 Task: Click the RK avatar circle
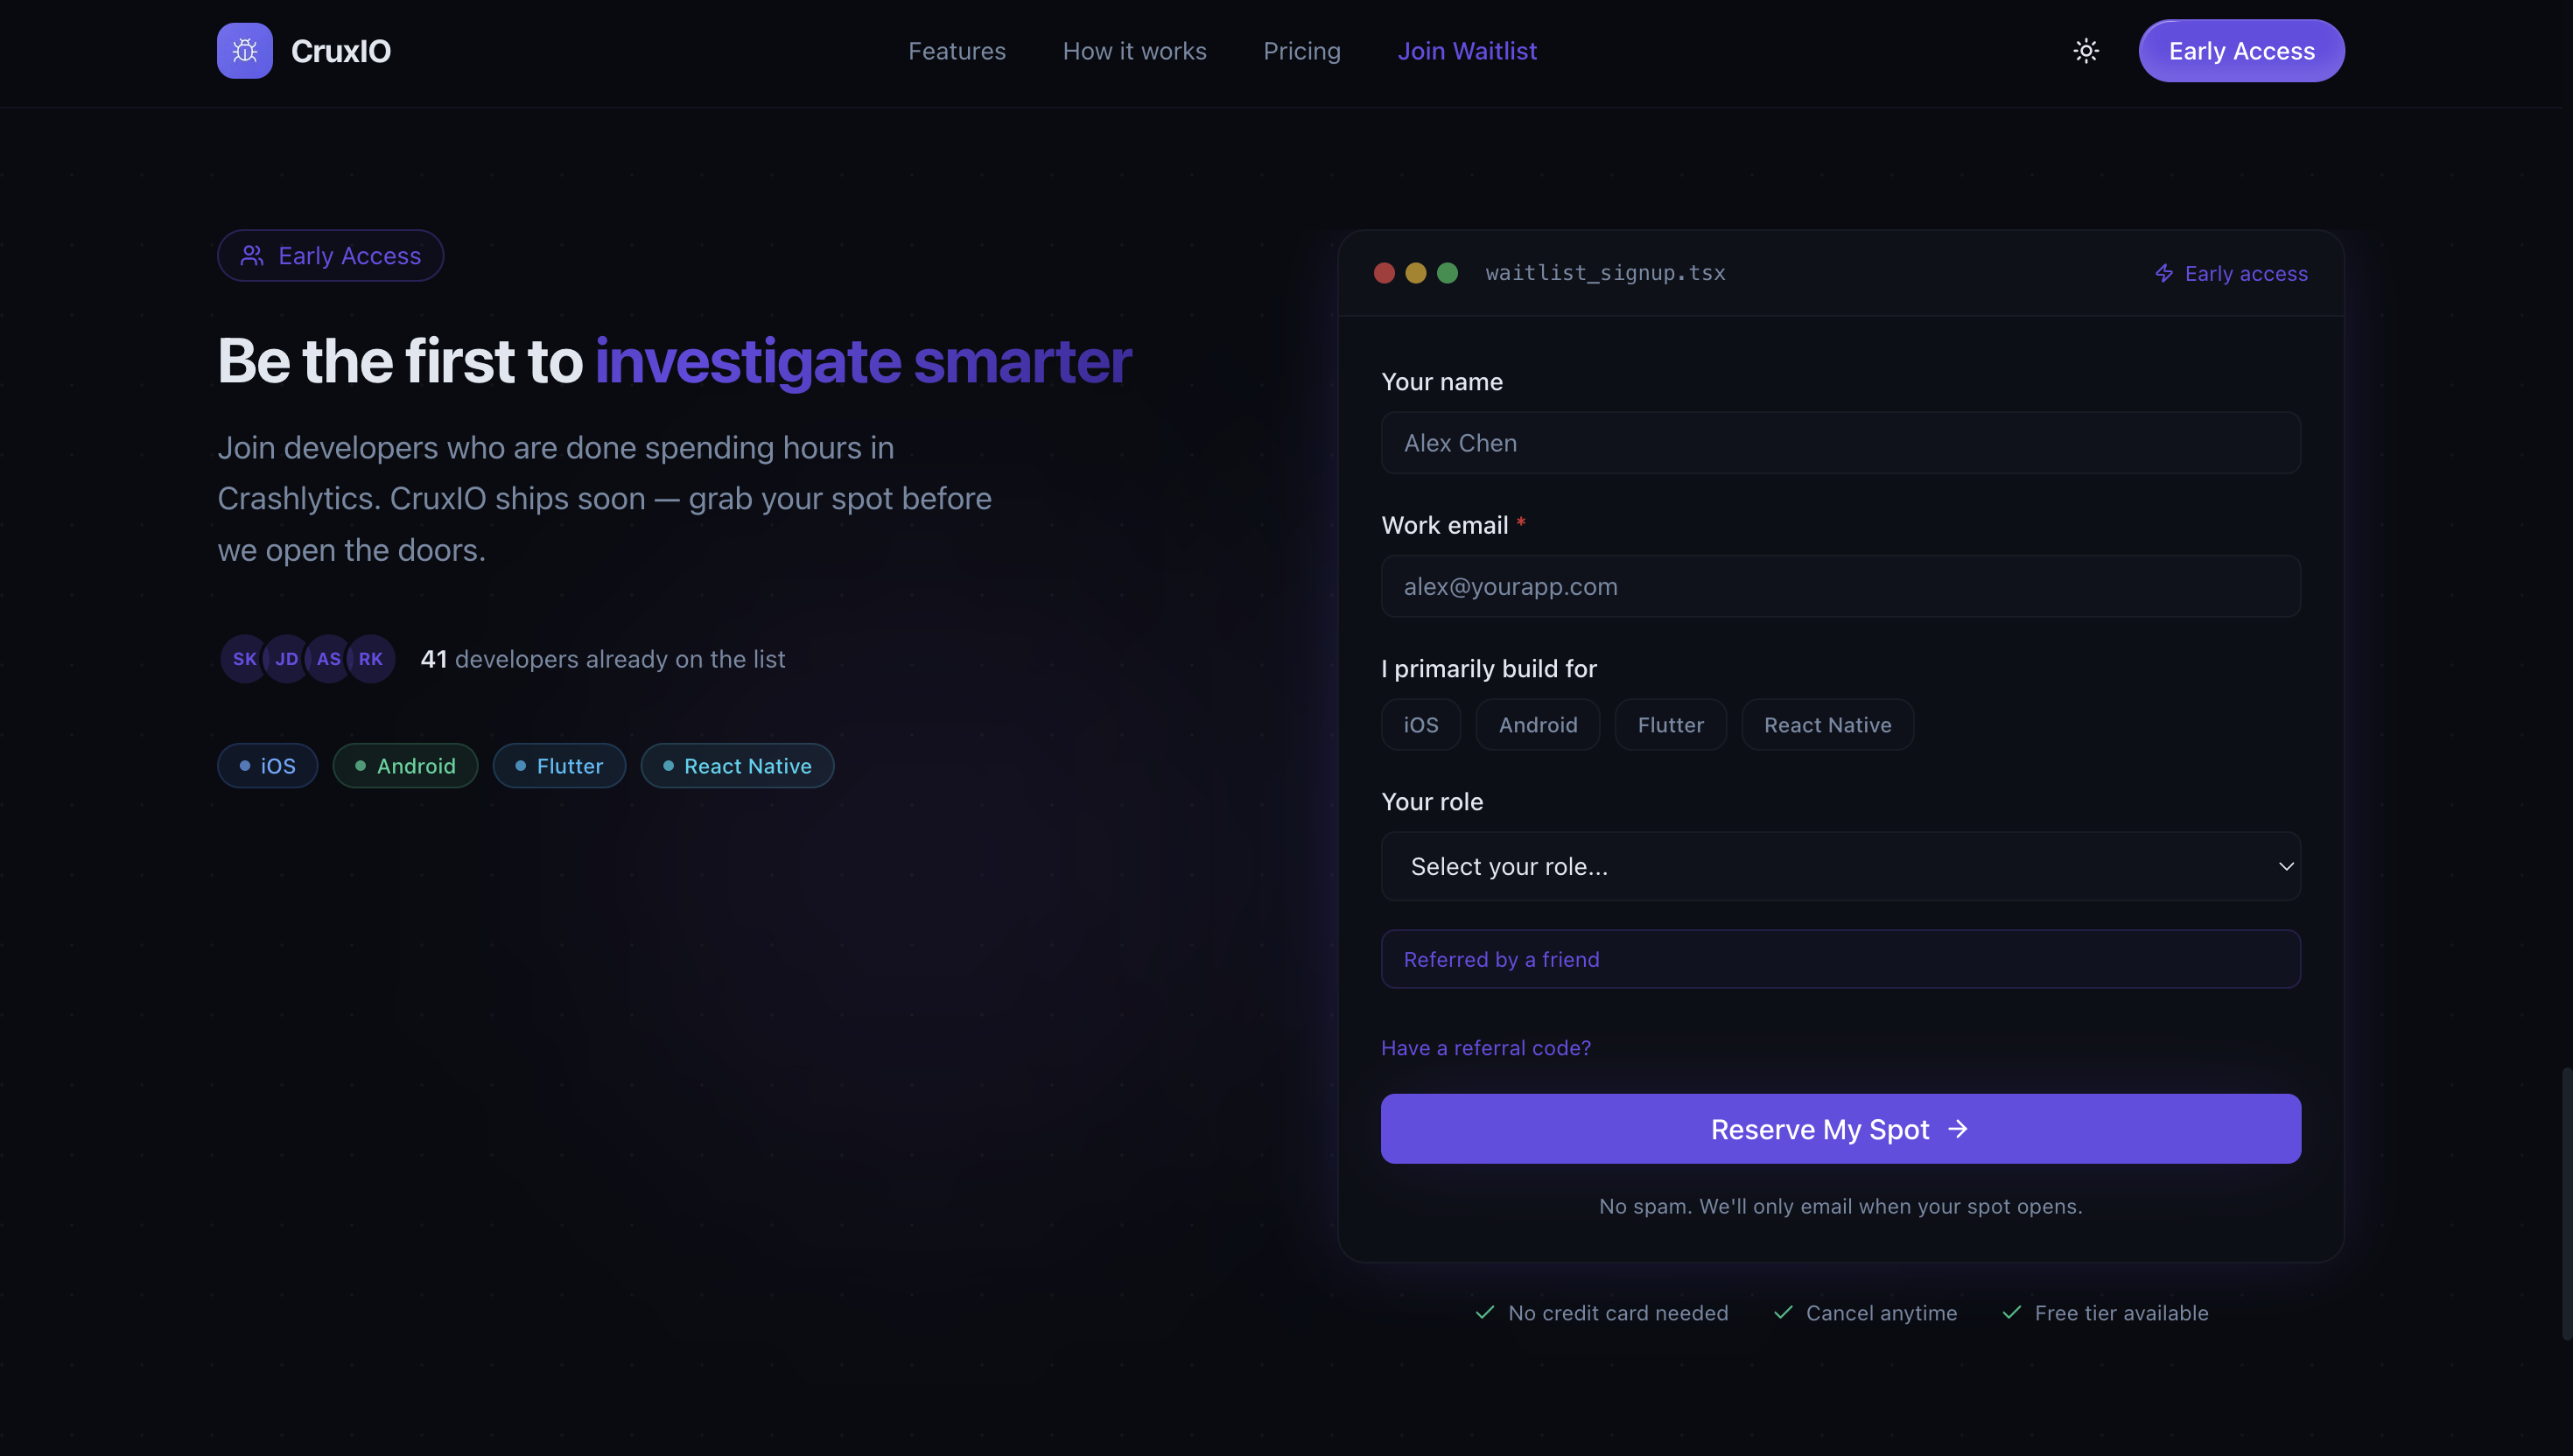tap(371, 658)
